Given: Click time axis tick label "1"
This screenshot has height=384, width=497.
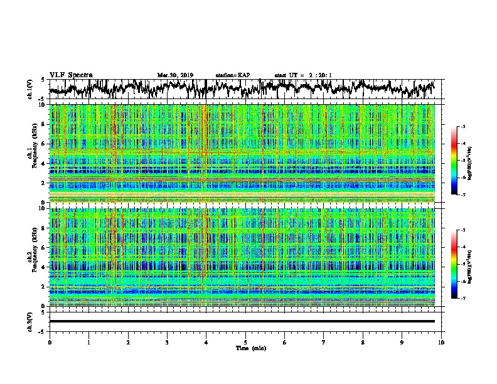Looking at the screenshot, I should click(x=88, y=343).
